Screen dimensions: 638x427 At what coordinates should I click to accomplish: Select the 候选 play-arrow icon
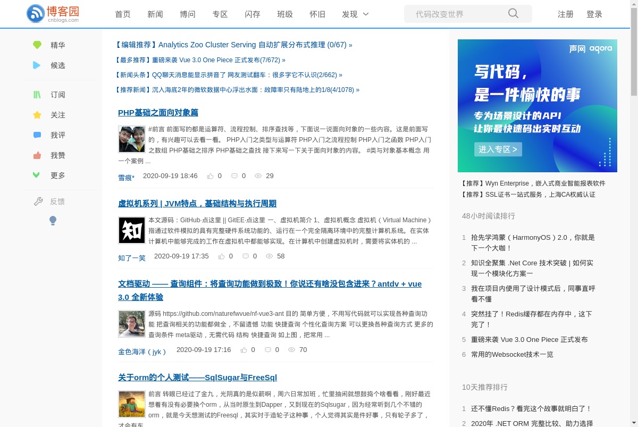click(37, 65)
